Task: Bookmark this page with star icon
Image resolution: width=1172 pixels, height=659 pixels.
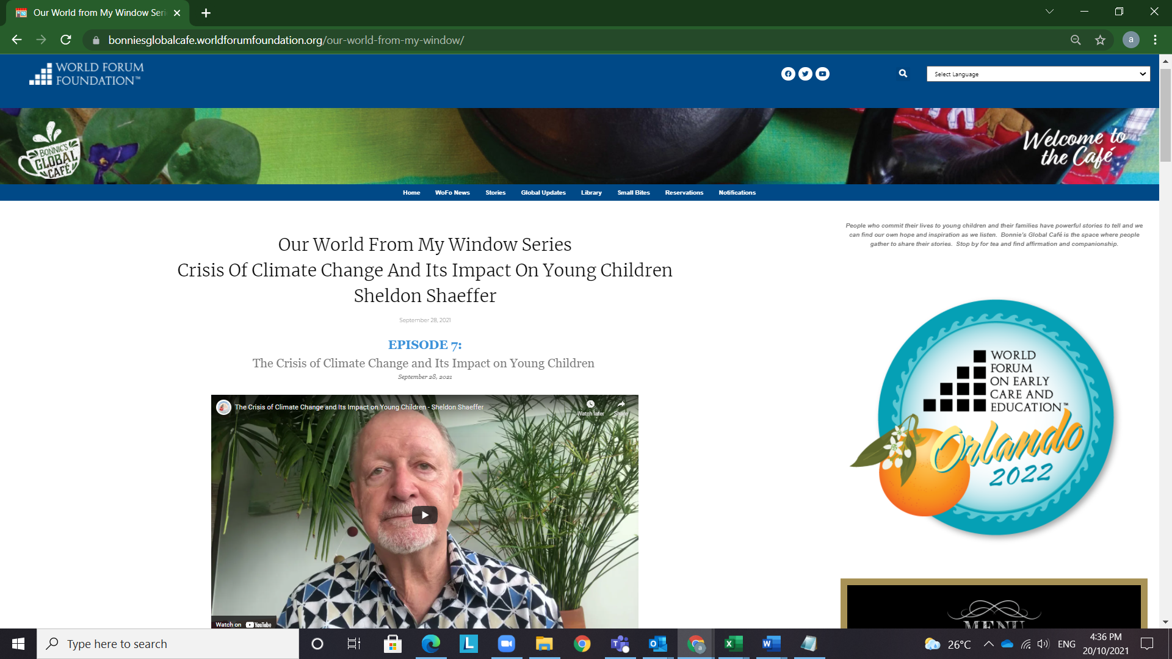Action: [x=1100, y=40]
